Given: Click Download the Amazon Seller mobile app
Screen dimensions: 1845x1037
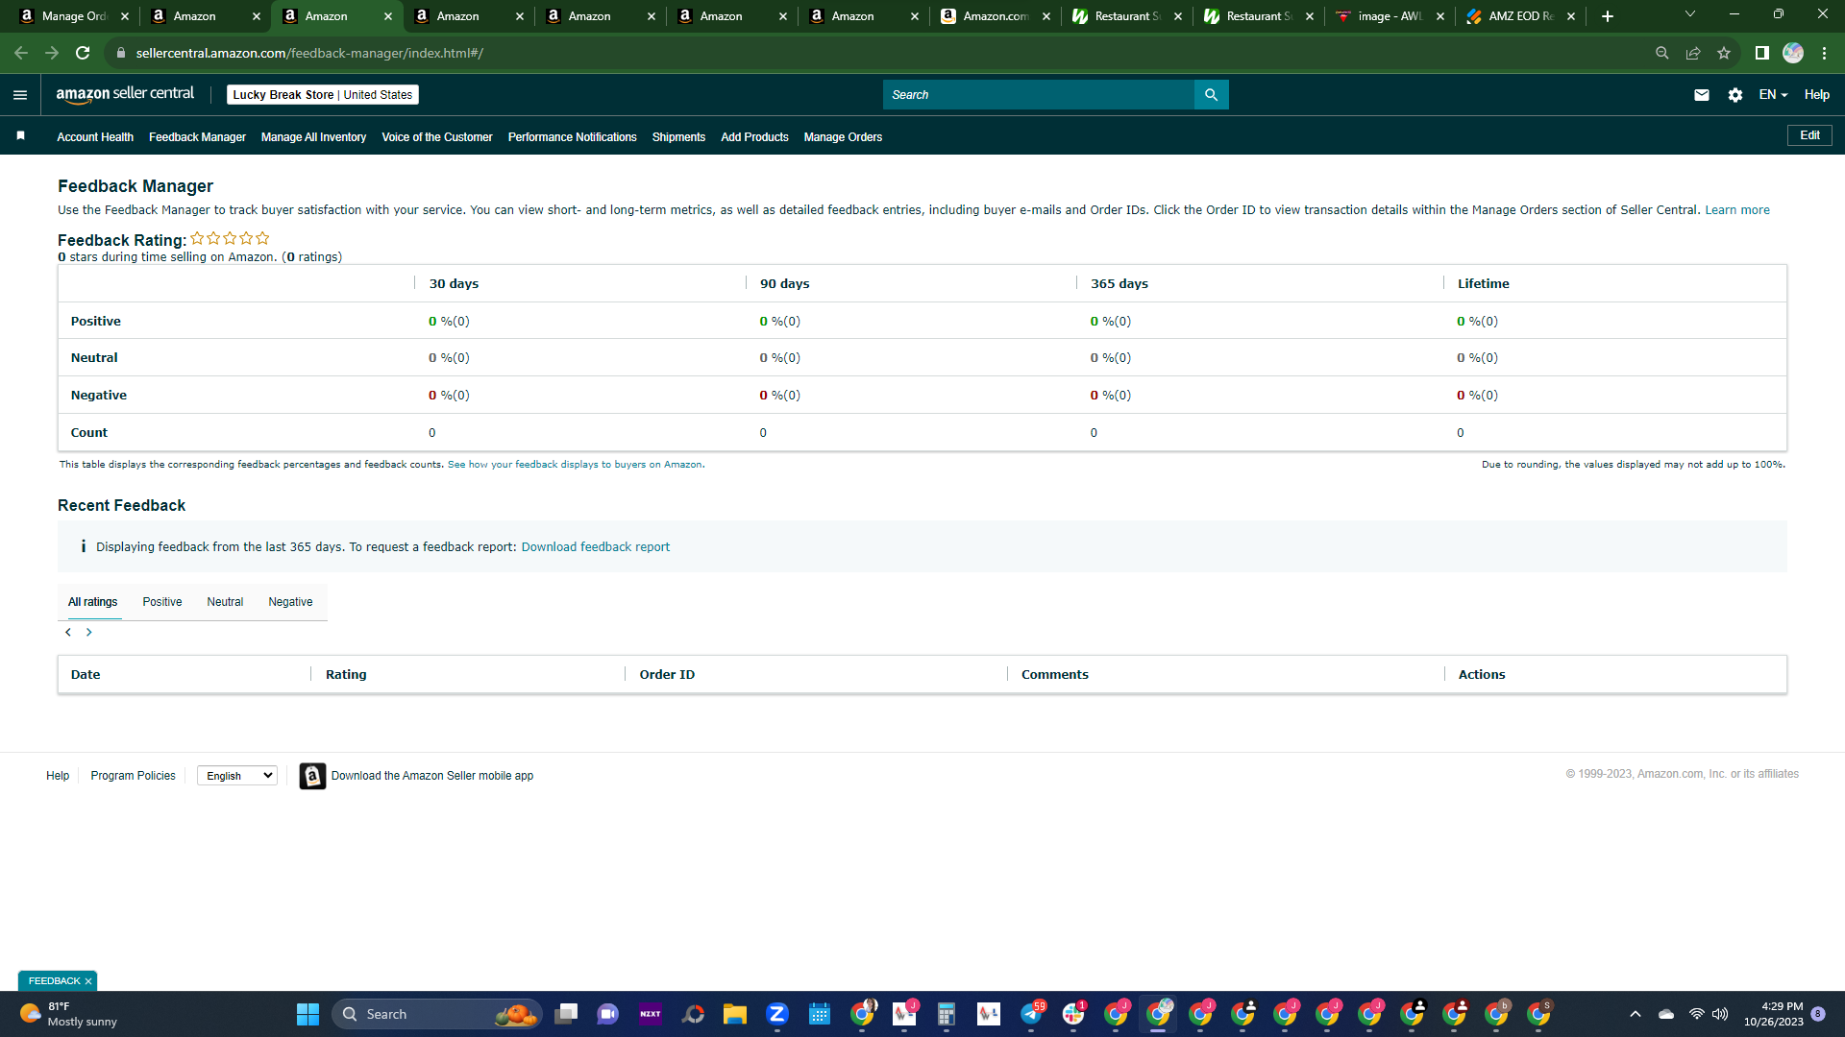Looking at the screenshot, I should pos(432,776).
